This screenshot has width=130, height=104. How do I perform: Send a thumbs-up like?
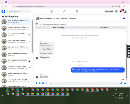point(125,83)
